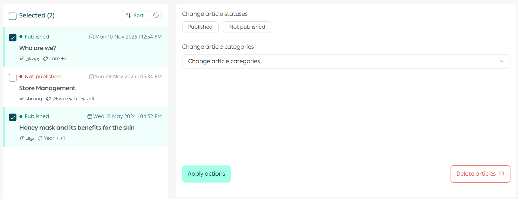Set status to Not published
Screen dimensions: 518x199
coord(247,27)
